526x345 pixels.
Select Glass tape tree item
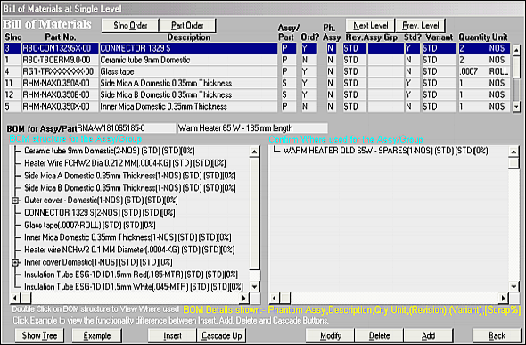tap(90, 226)
